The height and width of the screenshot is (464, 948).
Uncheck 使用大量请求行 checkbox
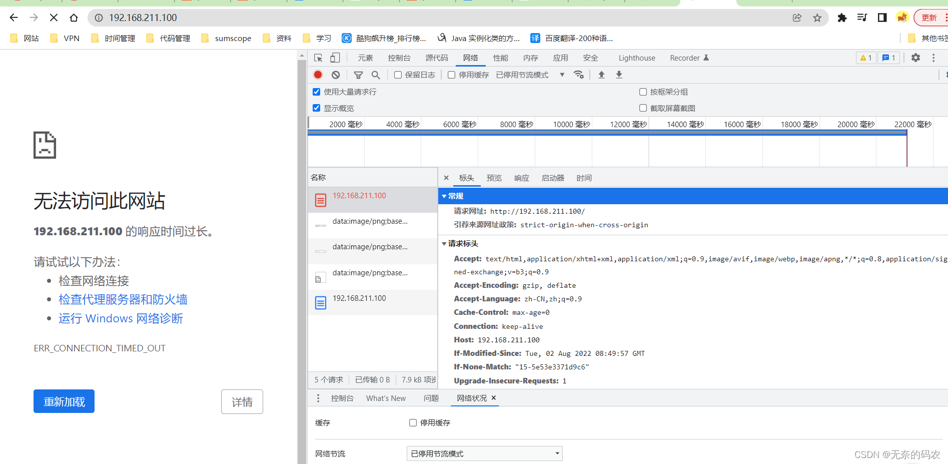pos(316,92)
